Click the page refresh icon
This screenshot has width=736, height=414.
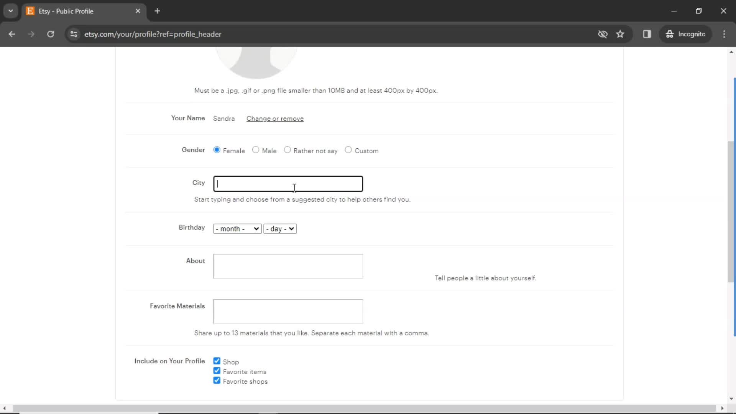(x=50, y=34)
